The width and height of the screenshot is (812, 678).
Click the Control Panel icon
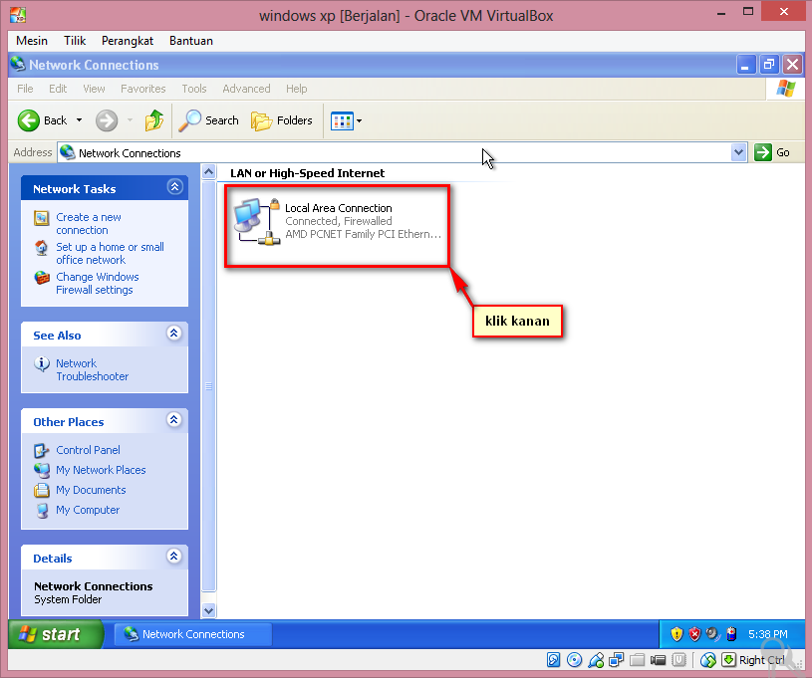point(42,451)
